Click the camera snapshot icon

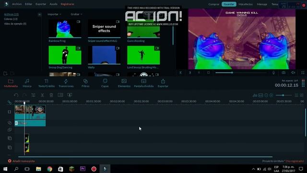click(283, 73)
